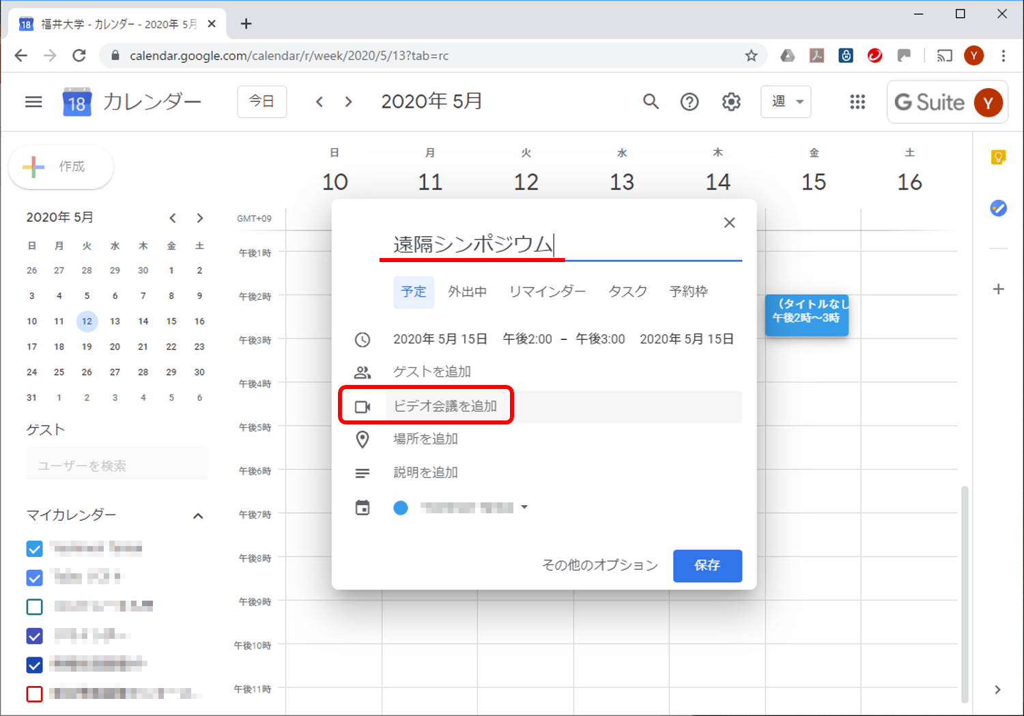Open the Acrobat PDF extension icon
The width and height of the screenshot is (1024, 716).
pyautogui.click(x=816, y=56)
